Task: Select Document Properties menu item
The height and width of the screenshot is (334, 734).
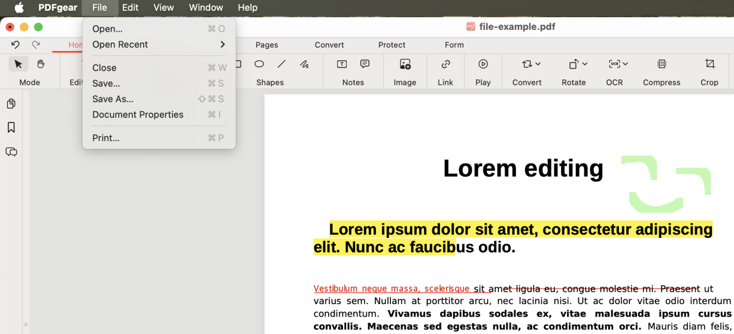Action: coord(138,115)
